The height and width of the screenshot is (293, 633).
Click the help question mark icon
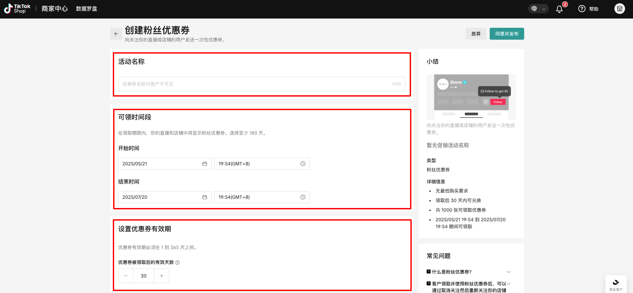582,9
